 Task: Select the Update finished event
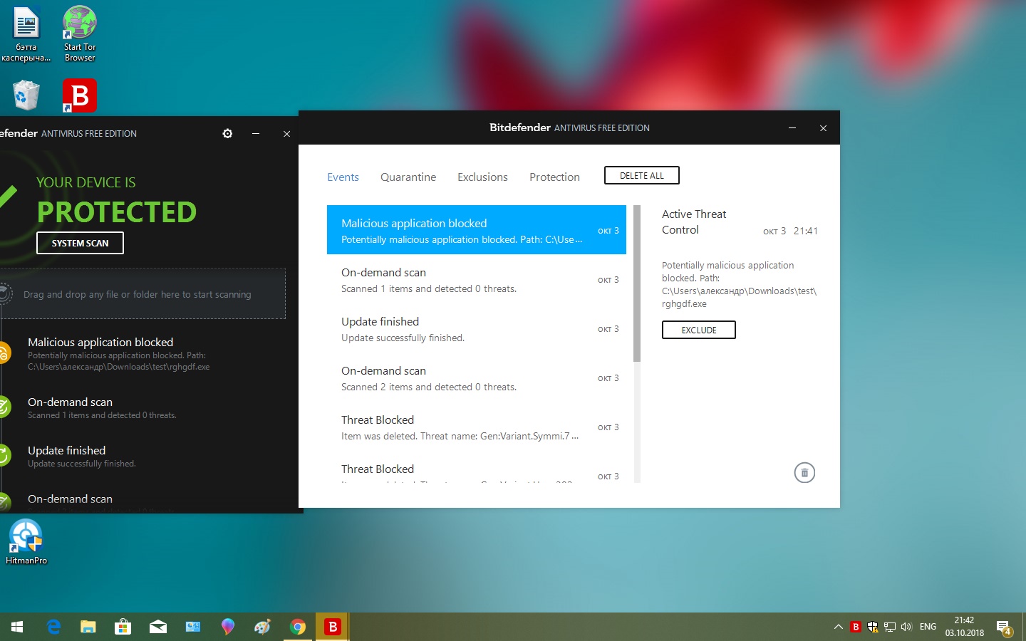476,329
